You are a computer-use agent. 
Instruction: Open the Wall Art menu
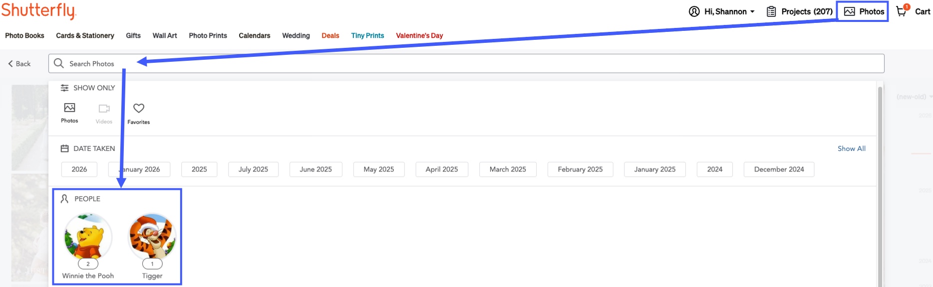point(165,35)
